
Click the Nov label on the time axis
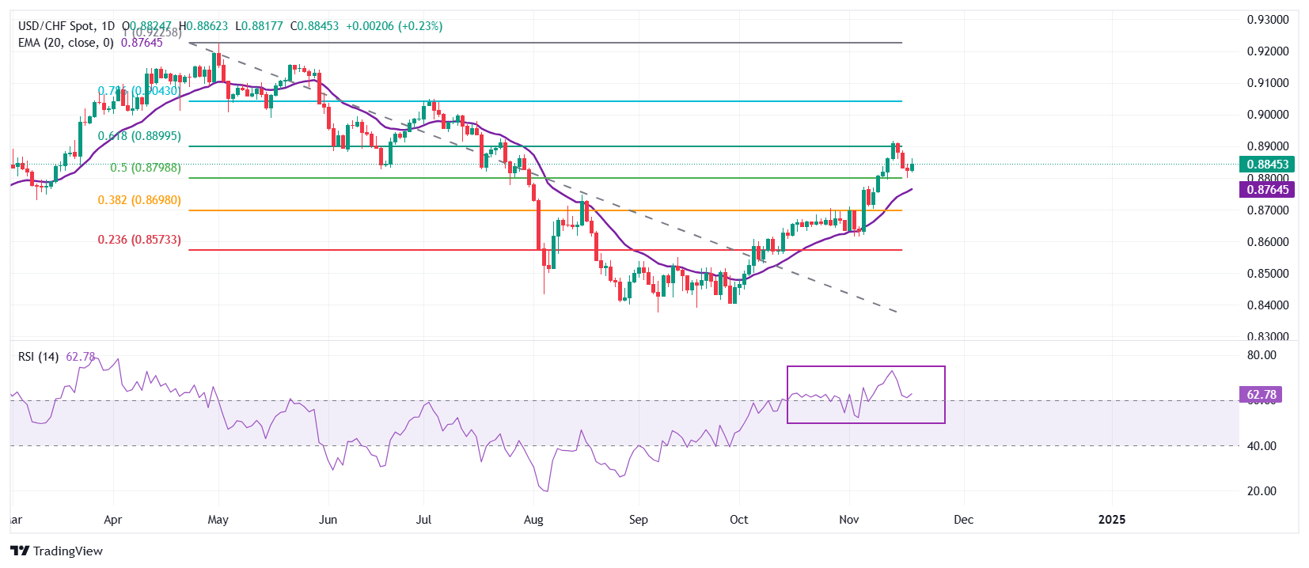pyautogui.click(x=848, y=520)
